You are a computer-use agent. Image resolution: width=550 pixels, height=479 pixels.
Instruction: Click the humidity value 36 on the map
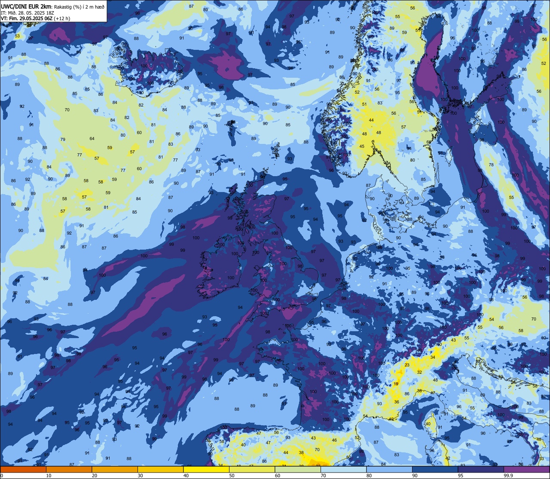coord(397,402)
